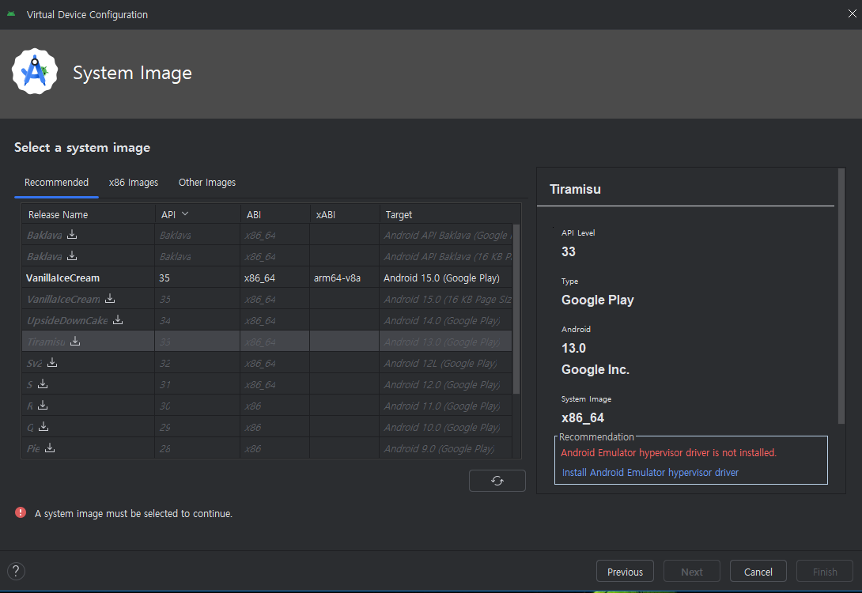Screen dimensions: 862x593
Task: Download the Pie Android 9.0 image
Action: [50, 448]
